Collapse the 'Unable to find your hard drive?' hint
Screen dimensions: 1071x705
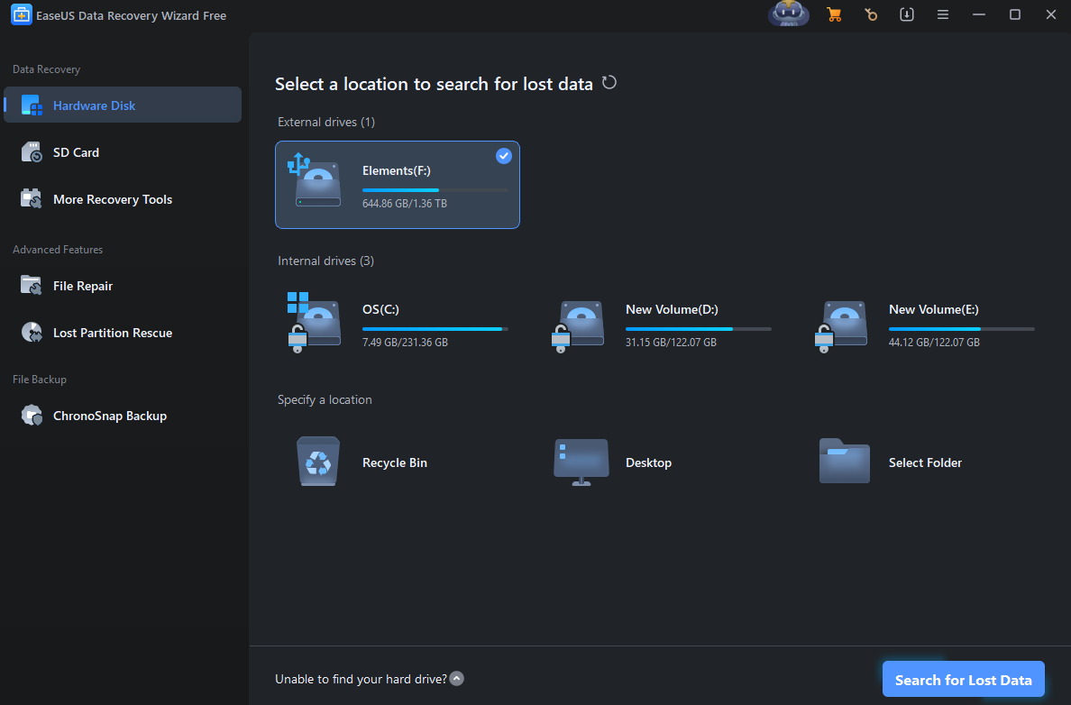point(456,678)
